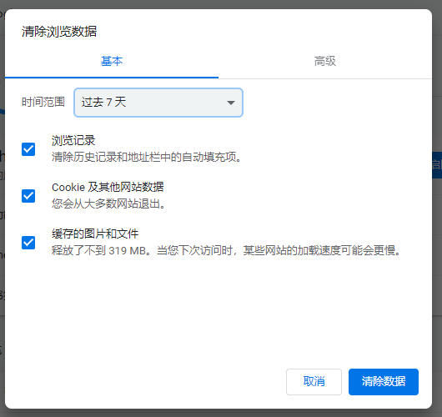Click the description 清除历史记录和地址栏中的自动填充项
The image size is (442, 417).
147,157
